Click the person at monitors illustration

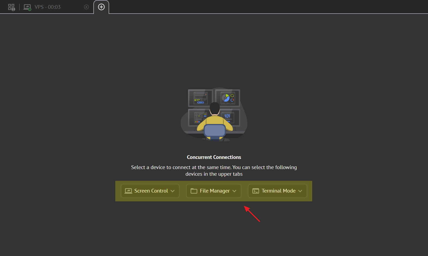point(214,115)
